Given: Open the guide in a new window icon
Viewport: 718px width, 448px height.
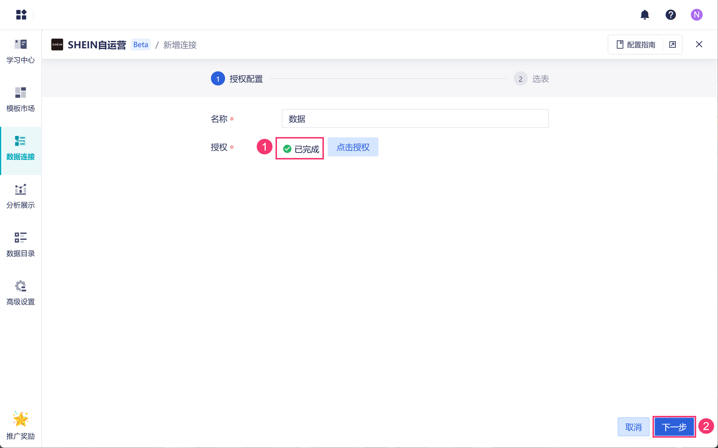Looking at the screenshot, I should pos(672,45).
